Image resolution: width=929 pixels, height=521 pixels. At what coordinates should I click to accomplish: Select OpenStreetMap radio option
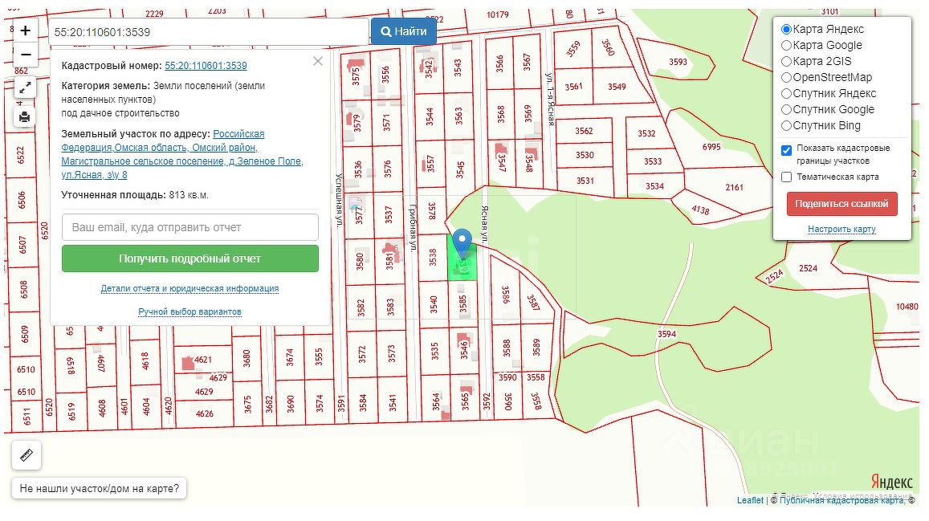[786, 77]
